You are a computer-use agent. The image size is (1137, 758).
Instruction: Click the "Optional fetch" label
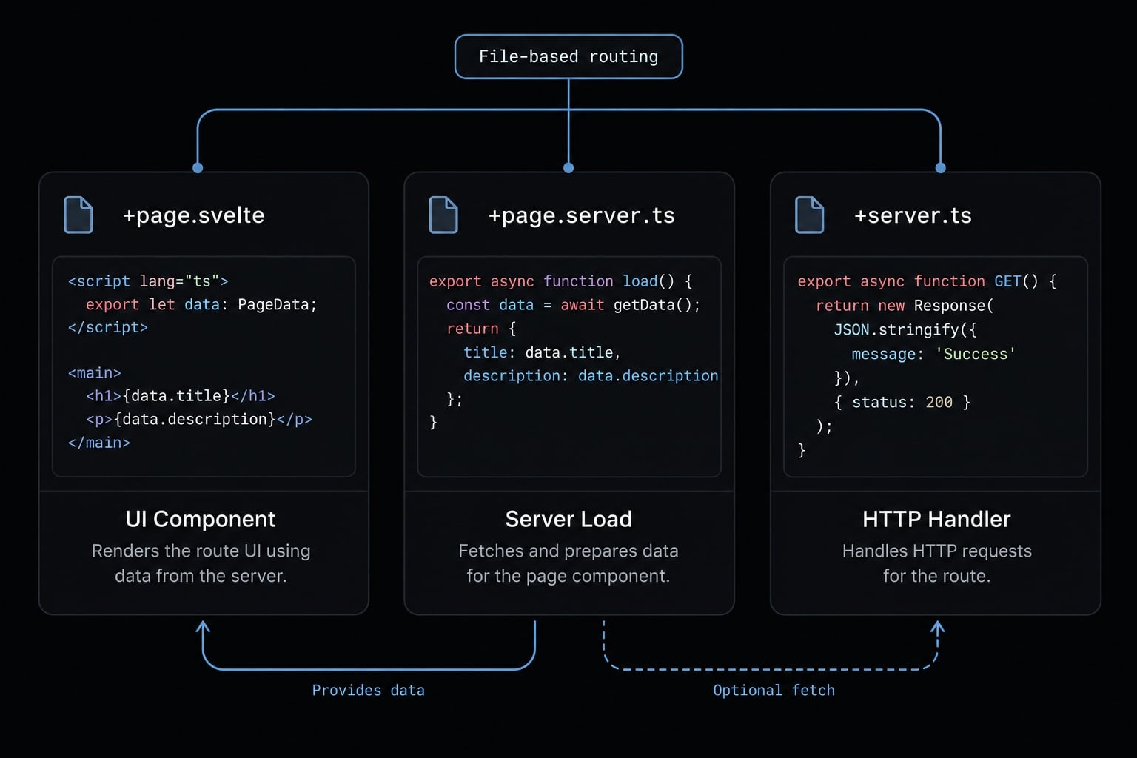[774, 690]
